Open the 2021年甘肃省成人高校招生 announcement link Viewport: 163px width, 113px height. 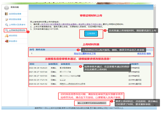coord(71,24)
